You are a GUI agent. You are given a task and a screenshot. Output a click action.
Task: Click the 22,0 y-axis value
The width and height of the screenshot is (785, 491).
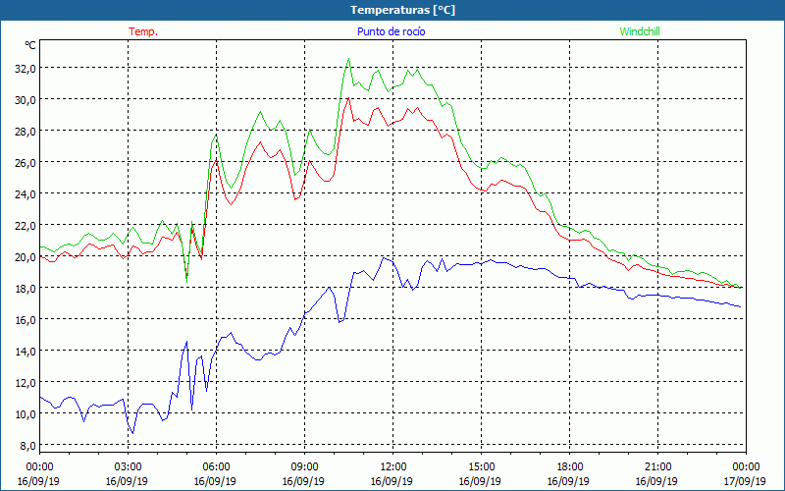pos(26,226)
